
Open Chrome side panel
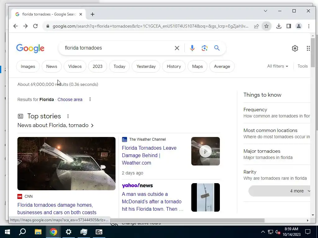pos(288,26)
